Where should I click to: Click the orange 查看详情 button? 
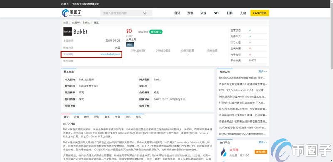click(x=261, y=152)
